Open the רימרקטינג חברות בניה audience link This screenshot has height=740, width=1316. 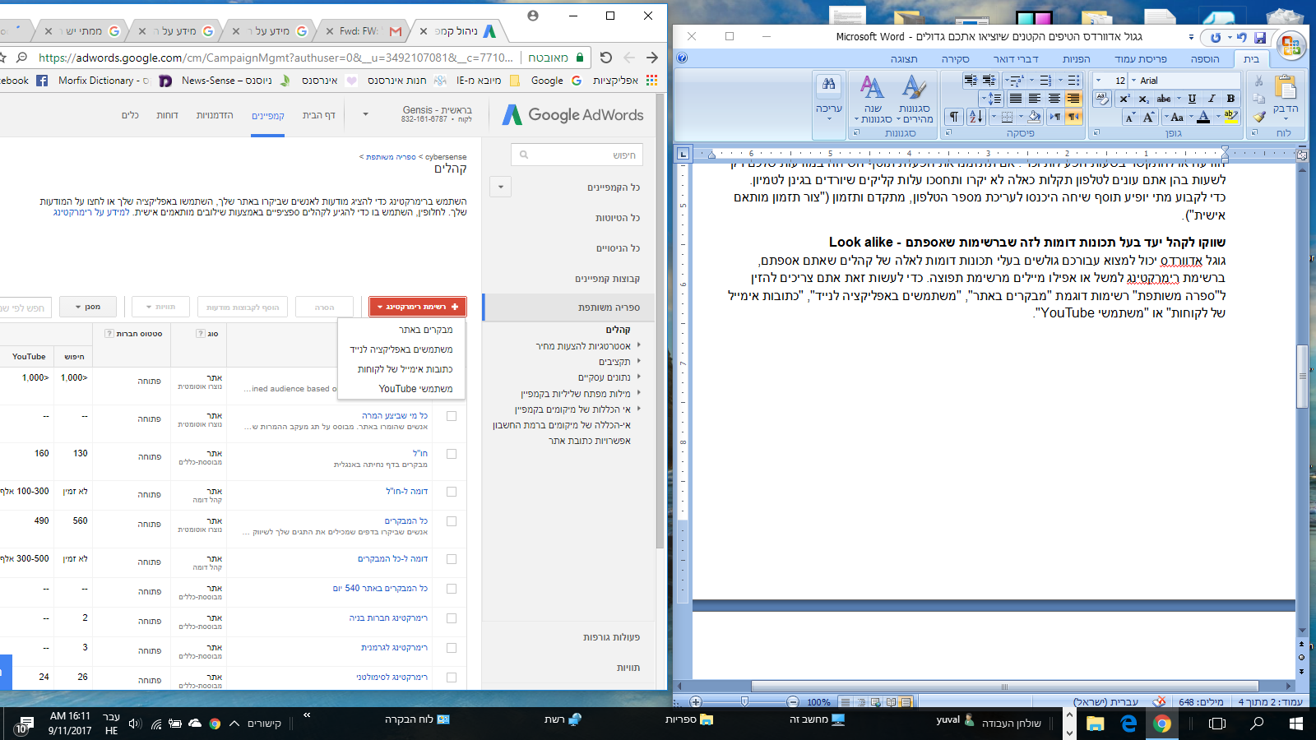pyautogui.click(x=388, y=617)
